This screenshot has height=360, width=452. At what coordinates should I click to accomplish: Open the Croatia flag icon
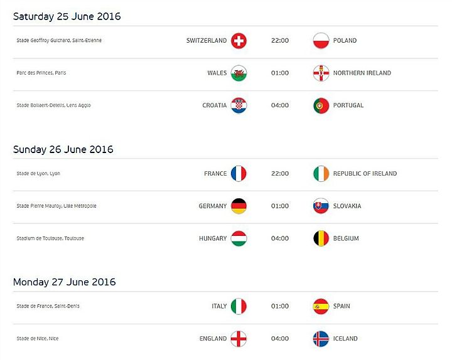pyautogui.click(x=239, y=105)
